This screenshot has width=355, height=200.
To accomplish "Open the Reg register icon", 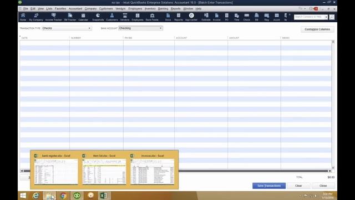I will click(x=266, y=17).
